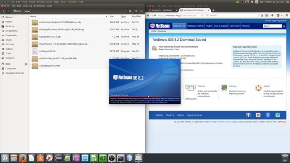Reload the NetBeans download page
The width and height of the screenshot is (290, 163).
[202, 15]
